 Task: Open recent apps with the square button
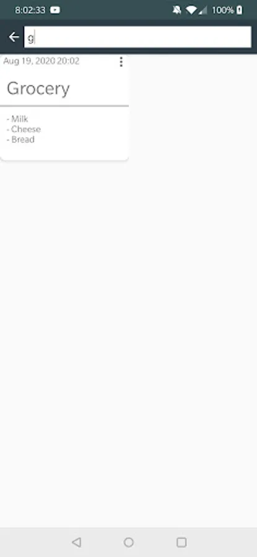click(x=181, y=542)
